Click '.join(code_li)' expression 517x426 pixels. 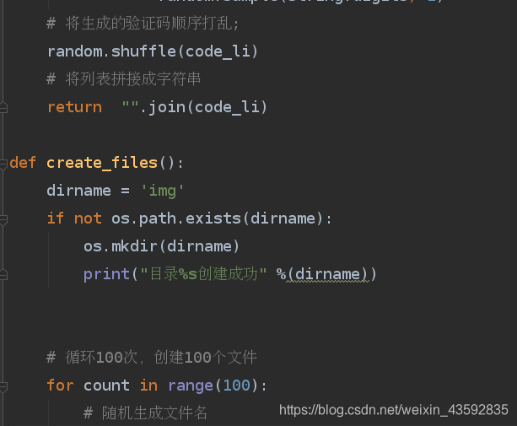pyautogui.click(x=203, y=107)
